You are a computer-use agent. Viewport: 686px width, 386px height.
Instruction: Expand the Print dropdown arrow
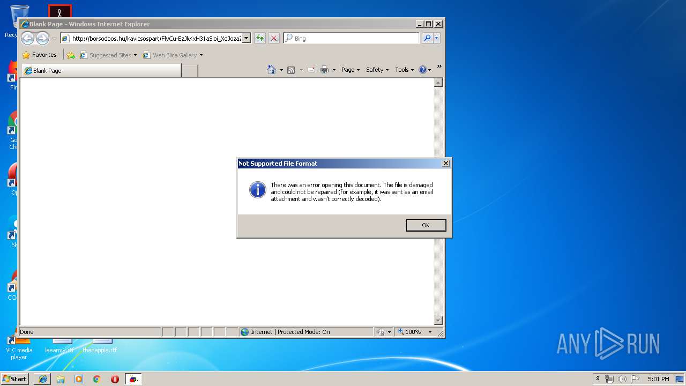(334, 70)
